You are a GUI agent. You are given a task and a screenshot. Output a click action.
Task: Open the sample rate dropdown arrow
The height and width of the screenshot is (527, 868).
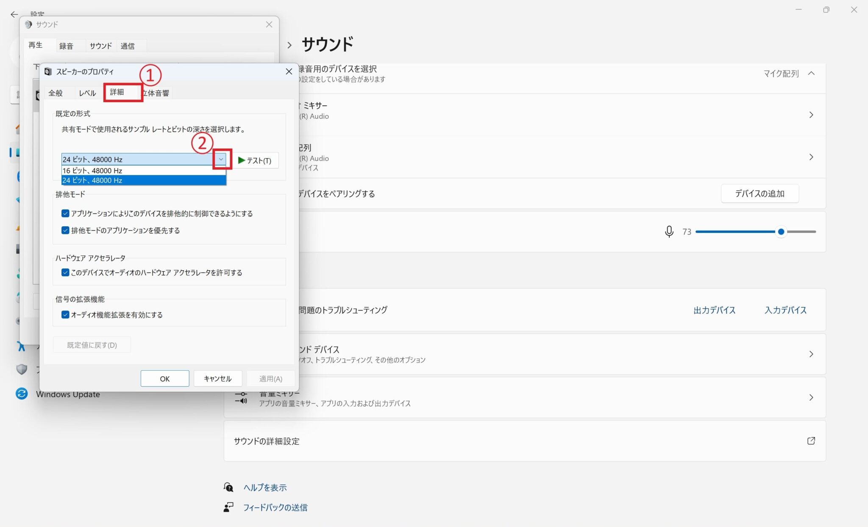pos(221,159)
